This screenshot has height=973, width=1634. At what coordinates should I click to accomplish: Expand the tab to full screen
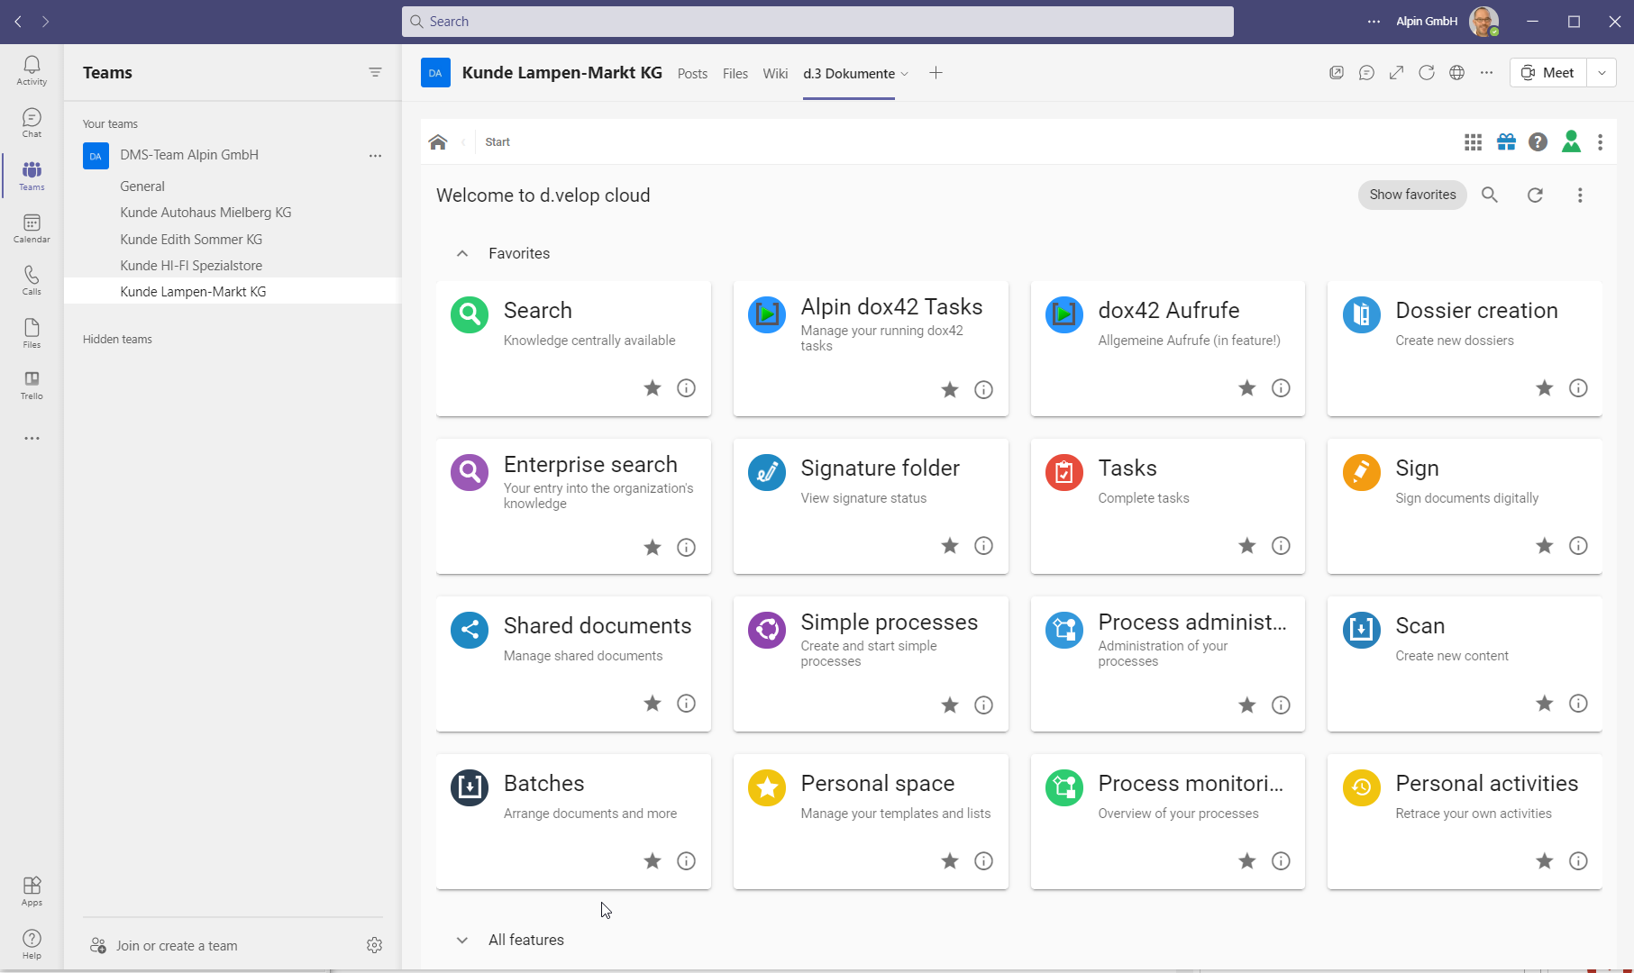[x=1396, y=73]
